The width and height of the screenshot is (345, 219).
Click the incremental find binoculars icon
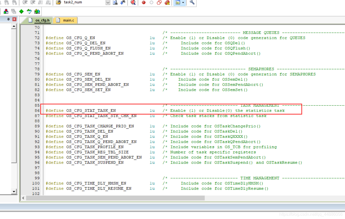[123, 3]
